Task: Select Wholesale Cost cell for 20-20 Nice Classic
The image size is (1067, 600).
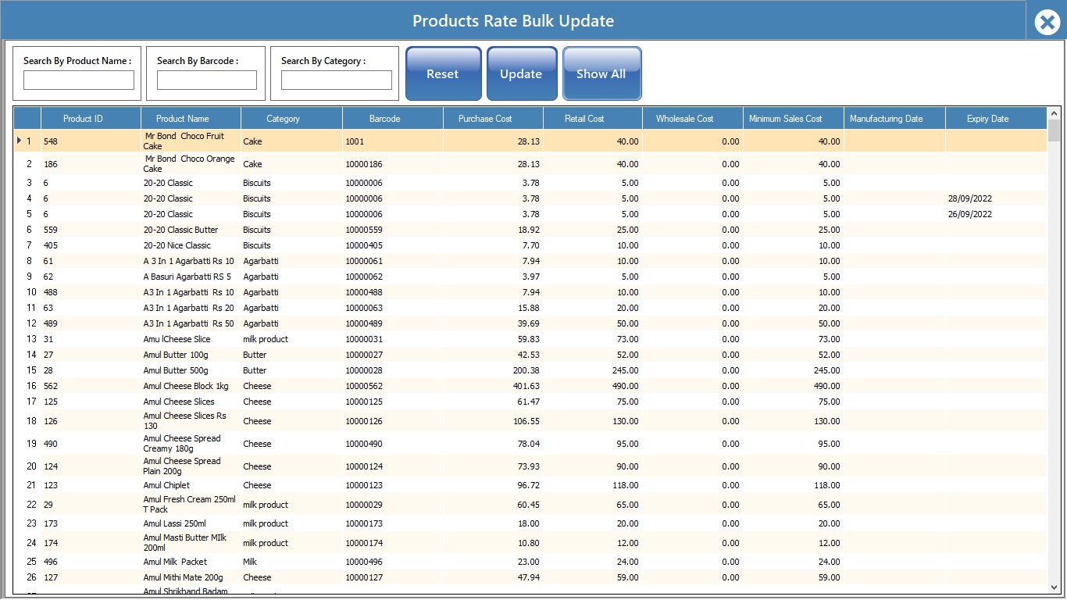Action: click(693, 245)
